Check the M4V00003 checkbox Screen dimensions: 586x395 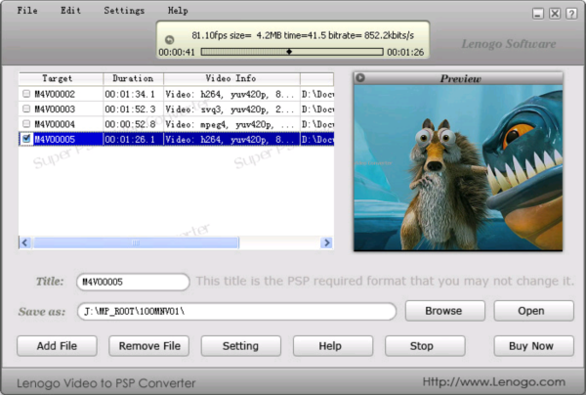26,109
